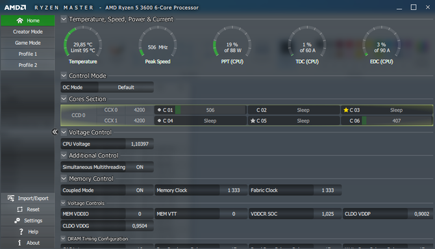Click Memory Clock value 1 333
The image size is (435, 249).
pyautogui.click(x=234, y=190)
